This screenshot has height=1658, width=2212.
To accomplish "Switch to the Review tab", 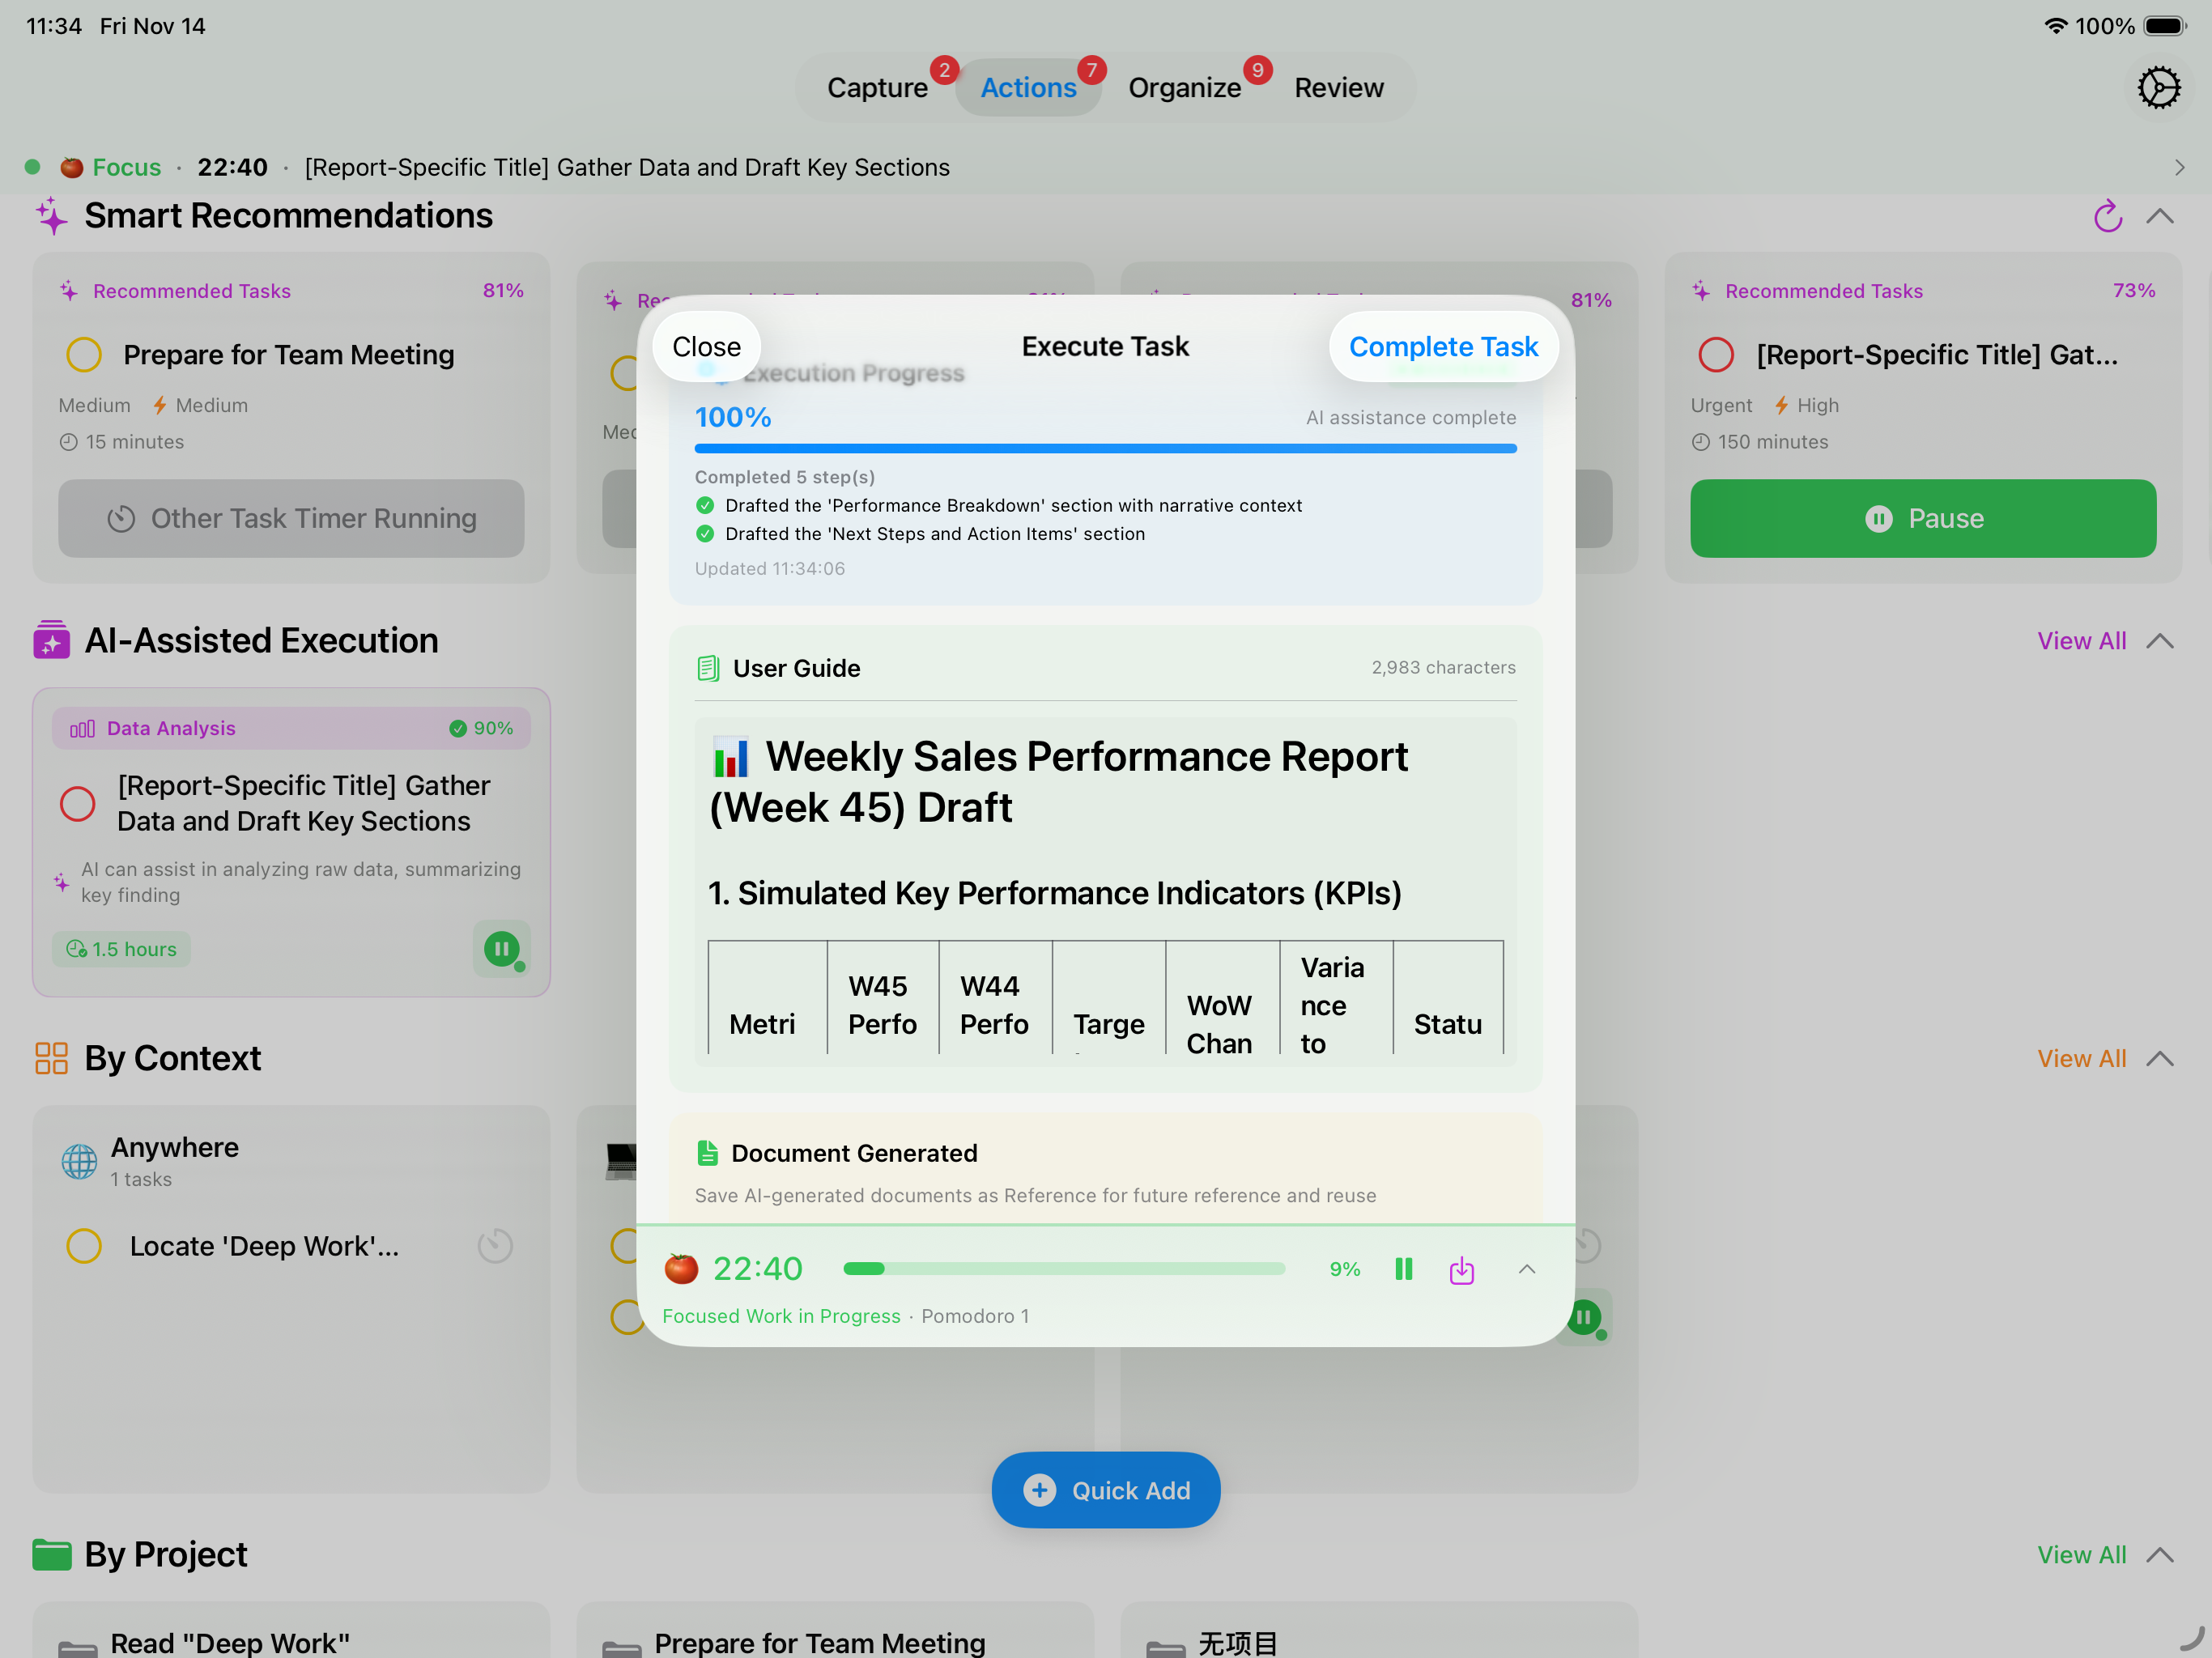I will (x=1338, y=87).
